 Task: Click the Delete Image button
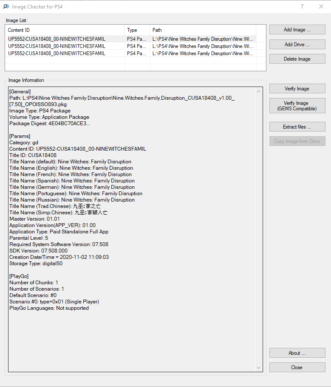point(297,59)
